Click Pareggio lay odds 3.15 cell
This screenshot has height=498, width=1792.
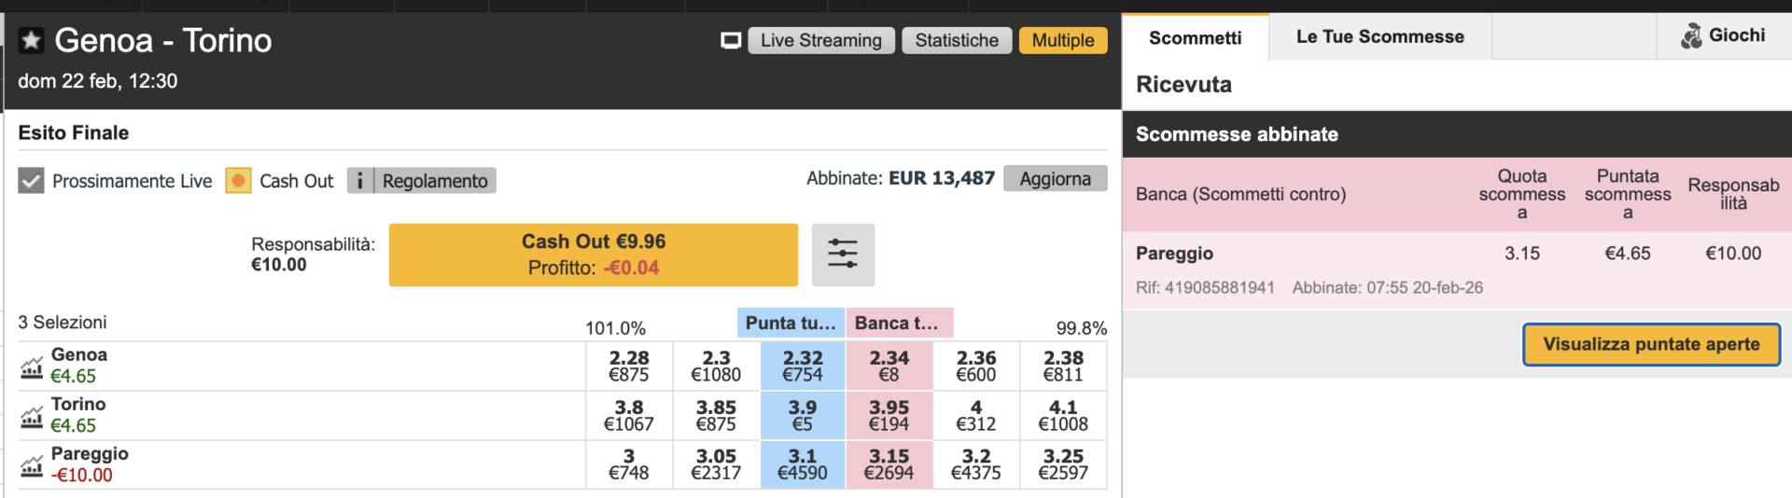[889, 464]
